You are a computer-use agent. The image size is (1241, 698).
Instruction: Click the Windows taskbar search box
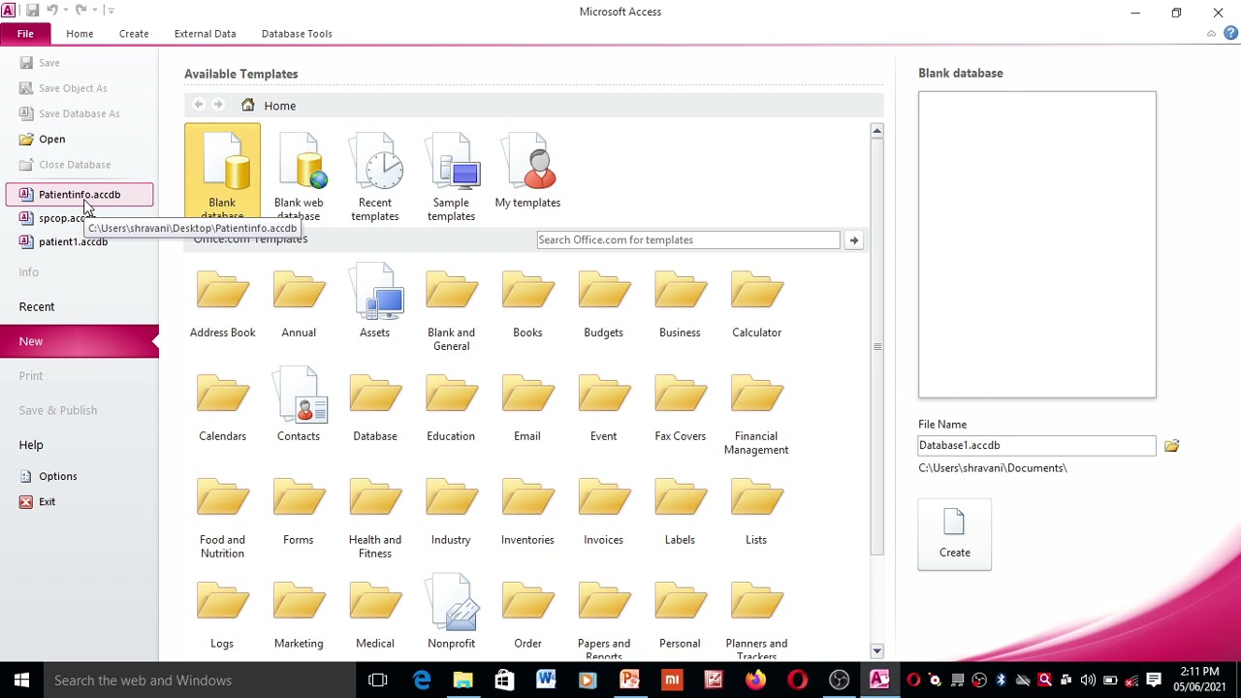(200, 681)
